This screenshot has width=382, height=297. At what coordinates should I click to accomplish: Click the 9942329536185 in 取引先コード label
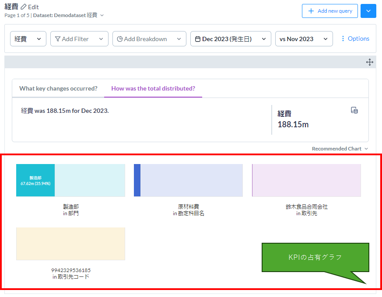pos(71,273)
